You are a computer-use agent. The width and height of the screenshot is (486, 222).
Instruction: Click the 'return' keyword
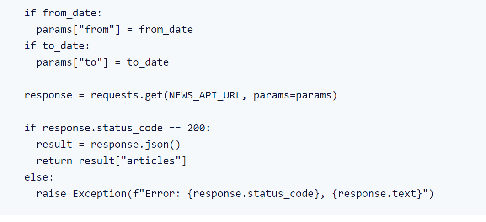tap(54, 161)
